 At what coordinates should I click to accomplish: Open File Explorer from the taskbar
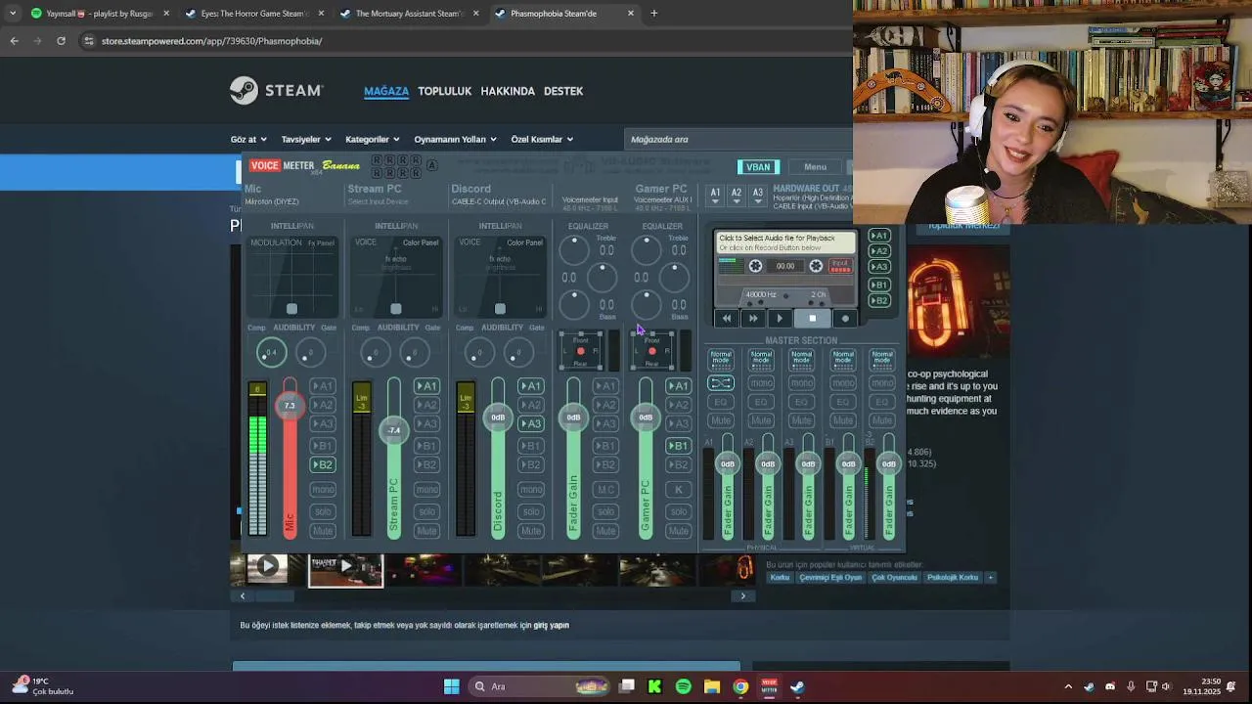tap(711, 686)
